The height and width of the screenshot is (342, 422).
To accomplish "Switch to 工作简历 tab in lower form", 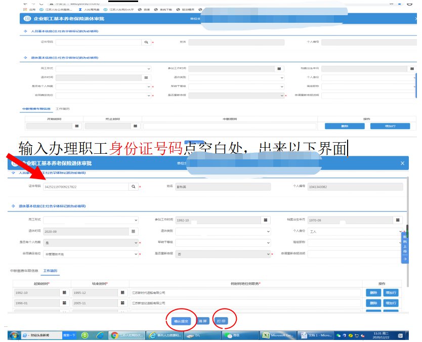I will 50,272.
